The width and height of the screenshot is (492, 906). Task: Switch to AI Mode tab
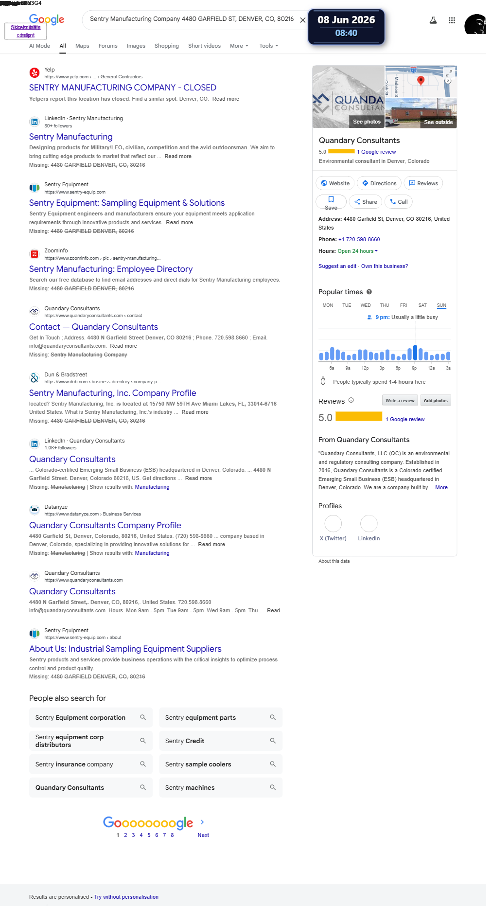[x=39, y=46]
